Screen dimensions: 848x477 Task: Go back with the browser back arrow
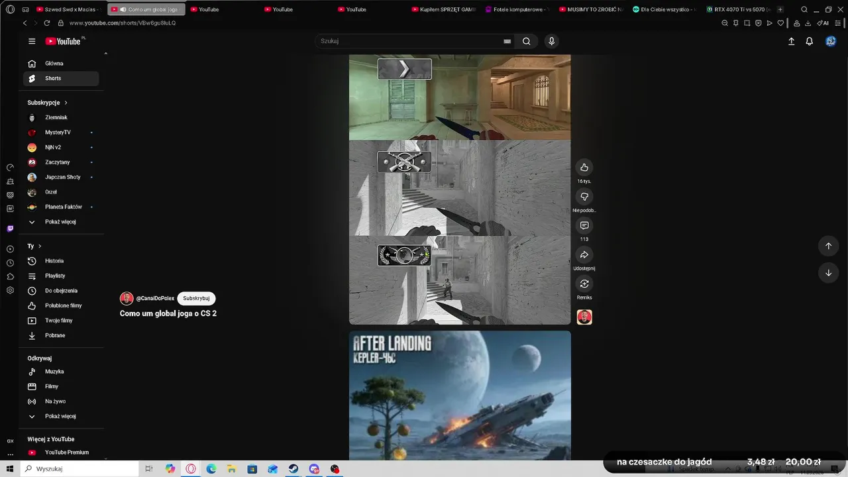click(x=25, y=23)
